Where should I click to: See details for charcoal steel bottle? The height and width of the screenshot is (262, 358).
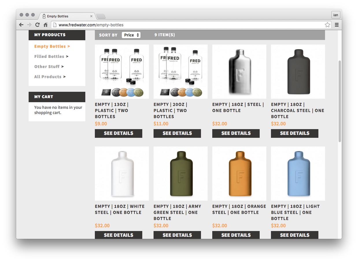[295, 133]
